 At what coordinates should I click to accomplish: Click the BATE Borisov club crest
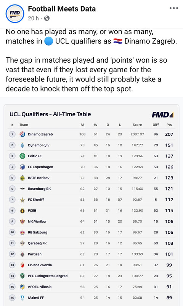(x=22, y=178)
